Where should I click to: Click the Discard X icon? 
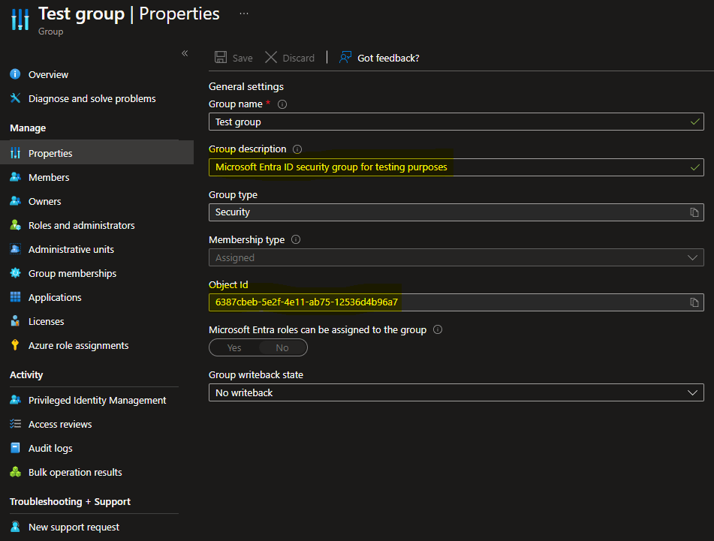271,58
